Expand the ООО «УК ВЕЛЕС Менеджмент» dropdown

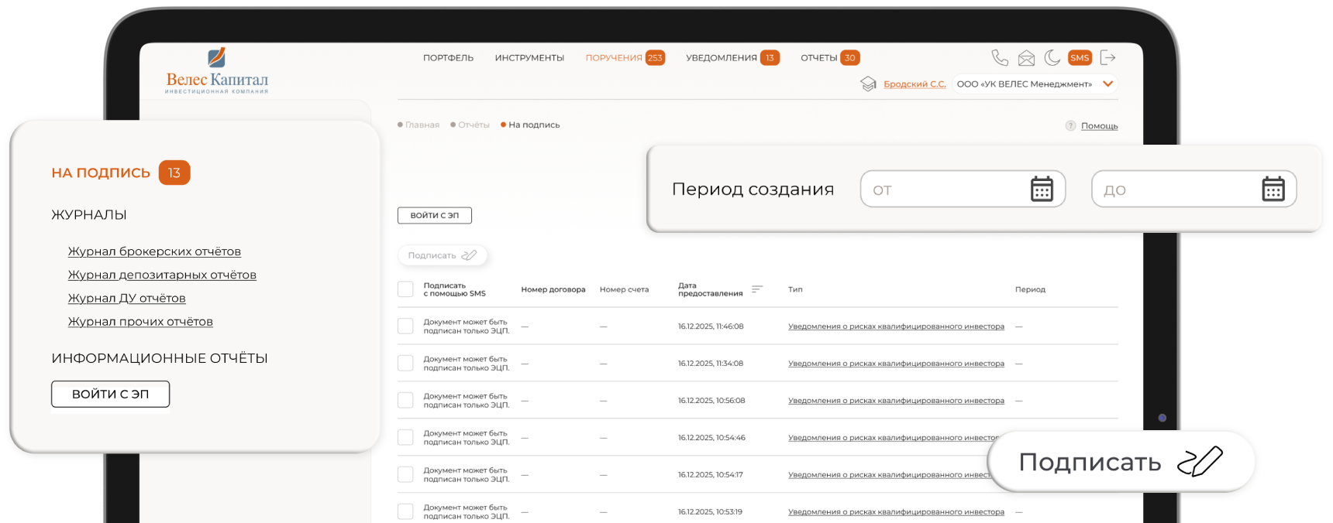point(1107,84)
